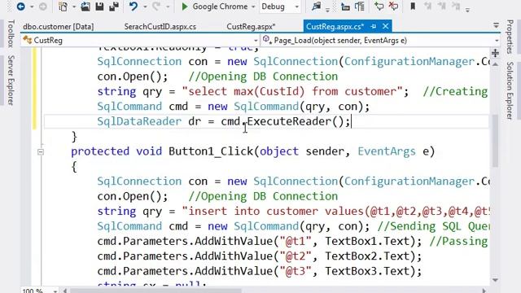
Task: Click the greyed Navigate Forward icon
Action: pyautogui.click(x=42, y=7)
